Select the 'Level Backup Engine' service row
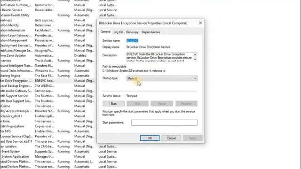 (48, 86)
